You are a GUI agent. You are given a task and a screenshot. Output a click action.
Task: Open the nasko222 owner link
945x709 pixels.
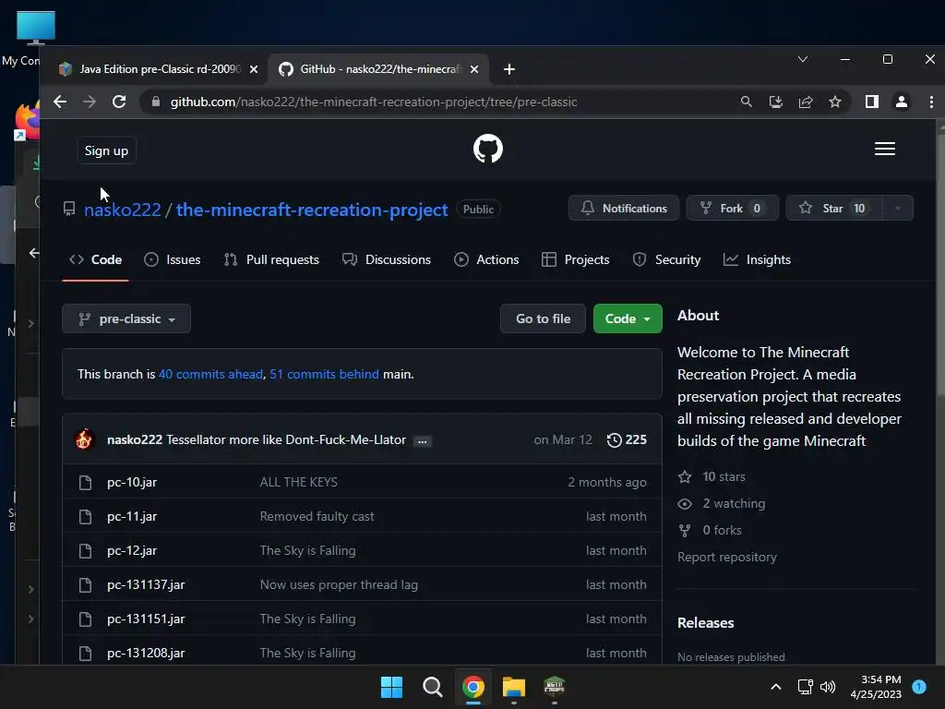(123, 210)
